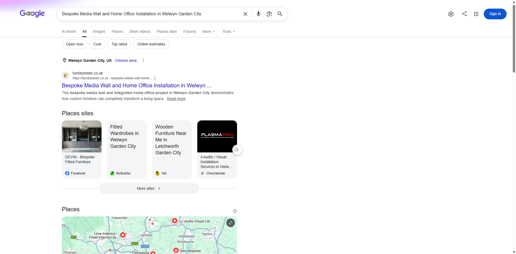516x254 pixels.
Task: Open Fitted Wardrobes in Welwyn Garden City card
Action: [x=127, y=149]
